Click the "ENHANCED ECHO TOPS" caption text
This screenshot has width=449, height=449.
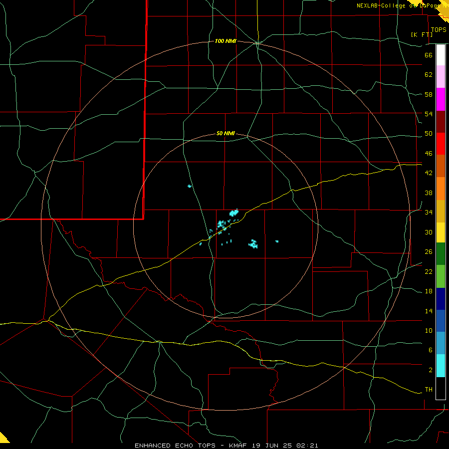175,446
